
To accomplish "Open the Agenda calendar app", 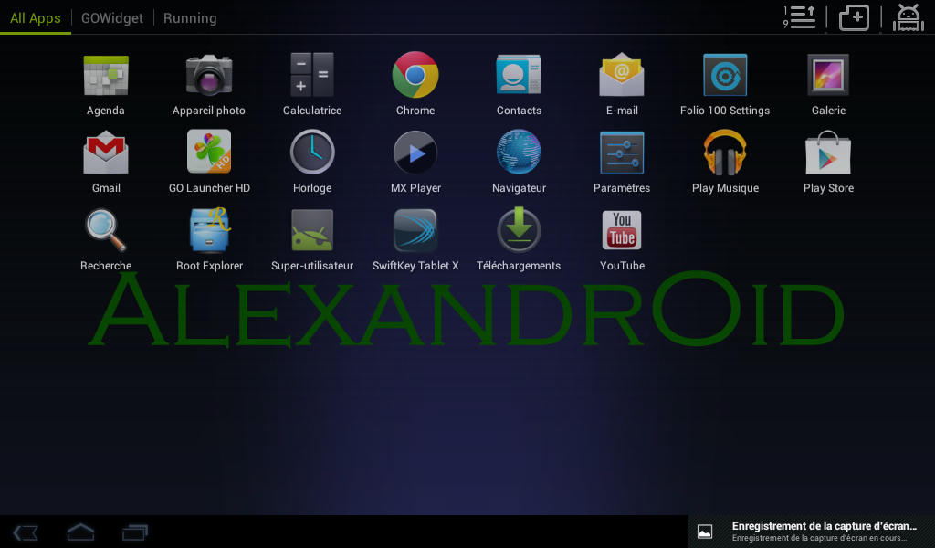I will point(106,83).
